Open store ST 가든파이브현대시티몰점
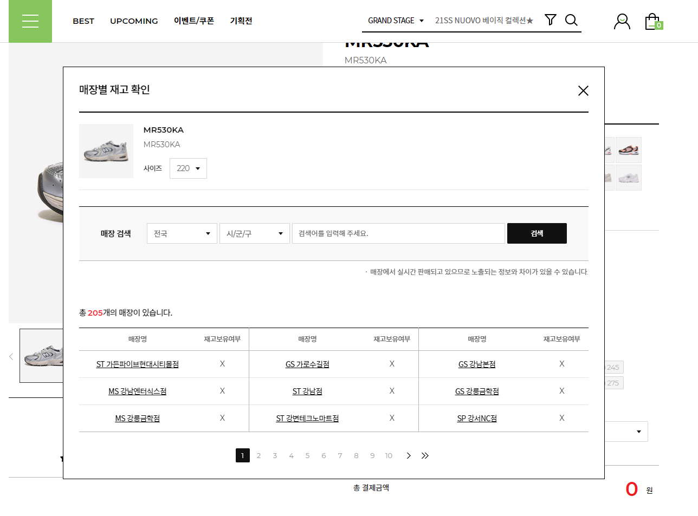 tap(138, 364)
